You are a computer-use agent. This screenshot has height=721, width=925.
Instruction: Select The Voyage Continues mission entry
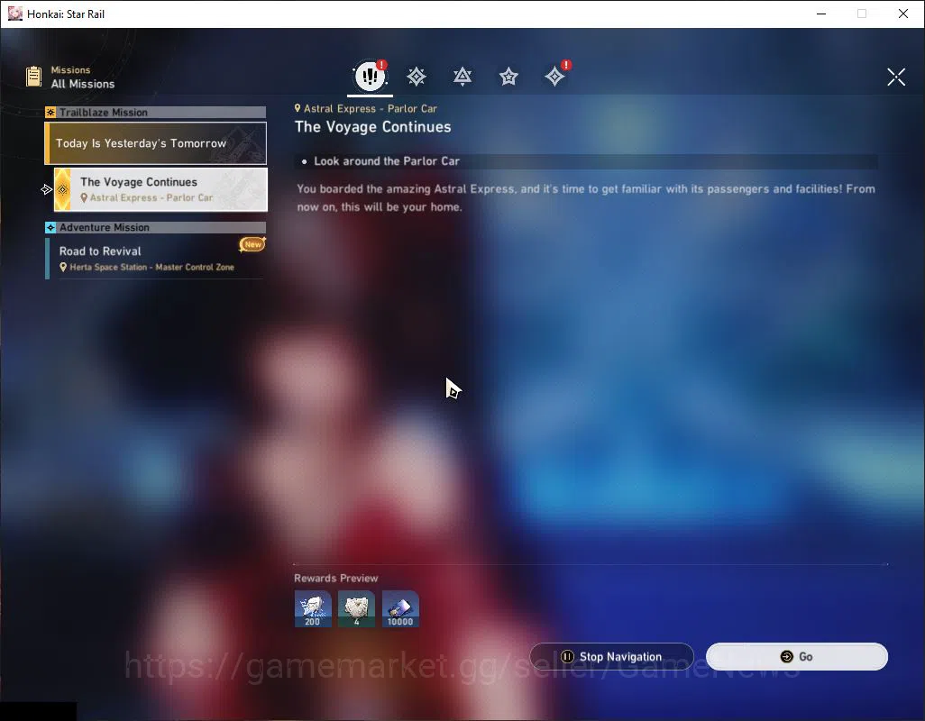click(x=160, y=189)
